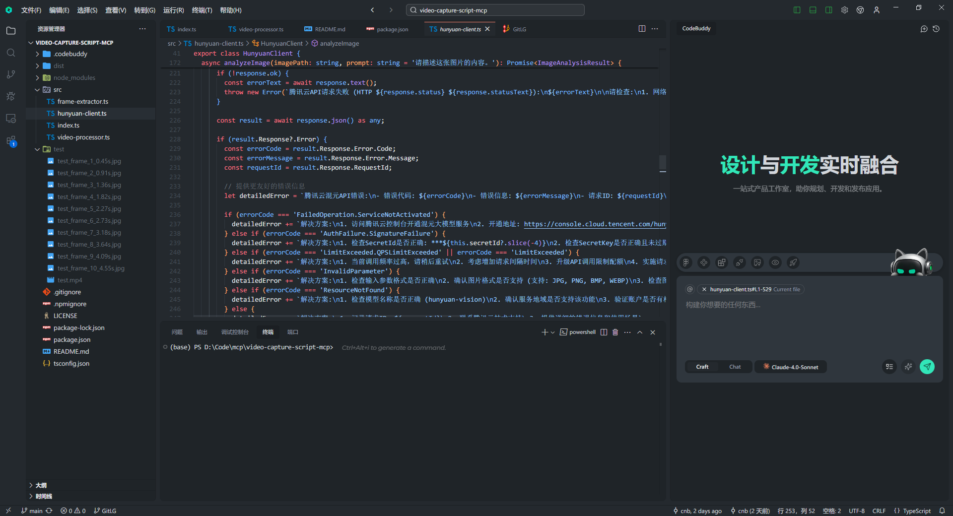This screenshot has width=953, height=516.
Task: Switch to the package.json editor tab
Action: click(x=387, y=29)
